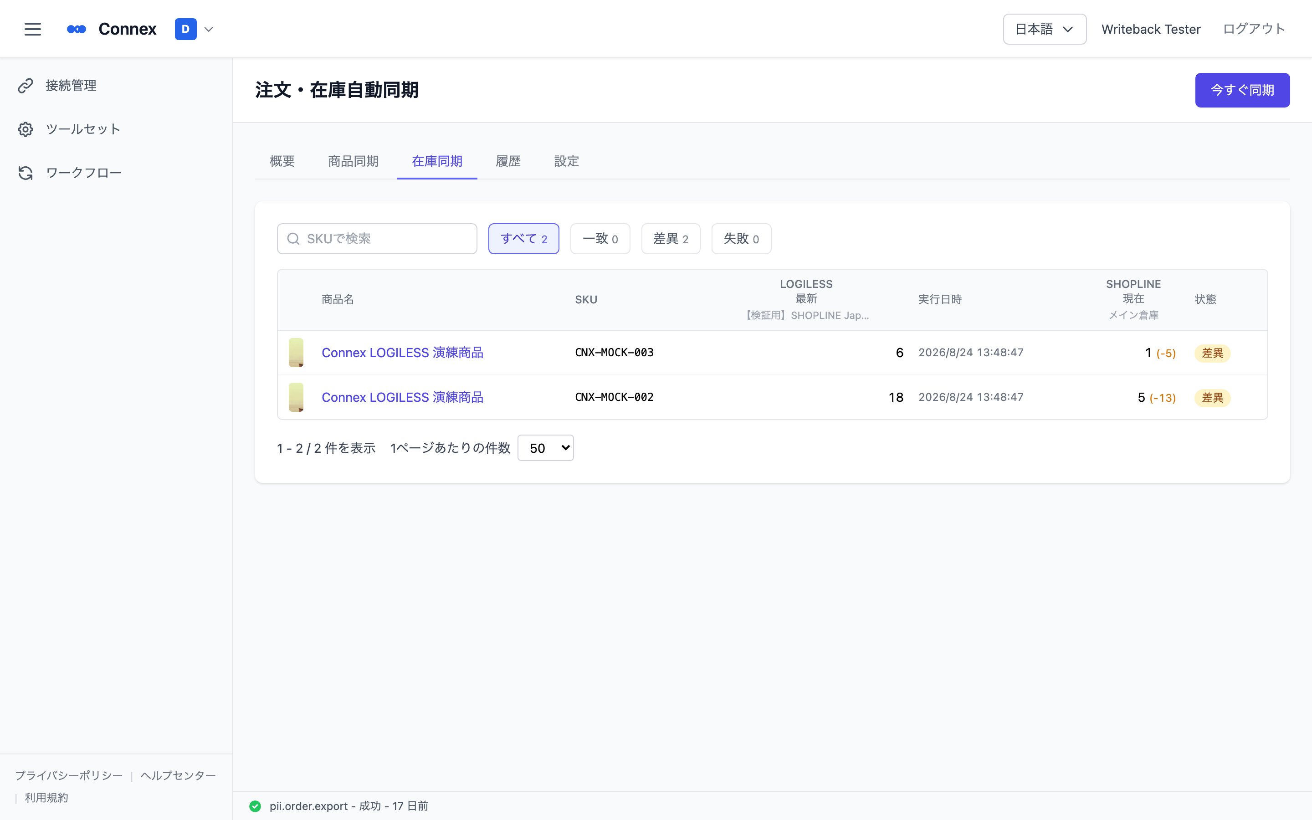
Task: Click the (-13) difference value
Action: [1163, 398]
